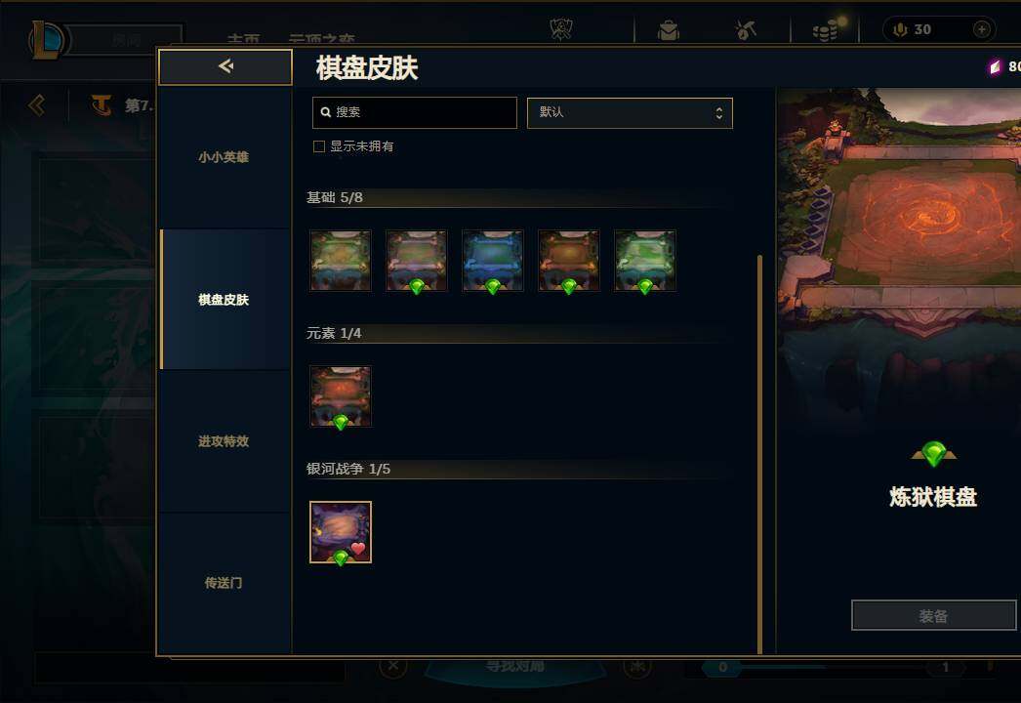Image resolution: width=1021 pixels, height=703 pixels.
Task: Click the gold vertical scrollbar
Action: tap(759, 454)
